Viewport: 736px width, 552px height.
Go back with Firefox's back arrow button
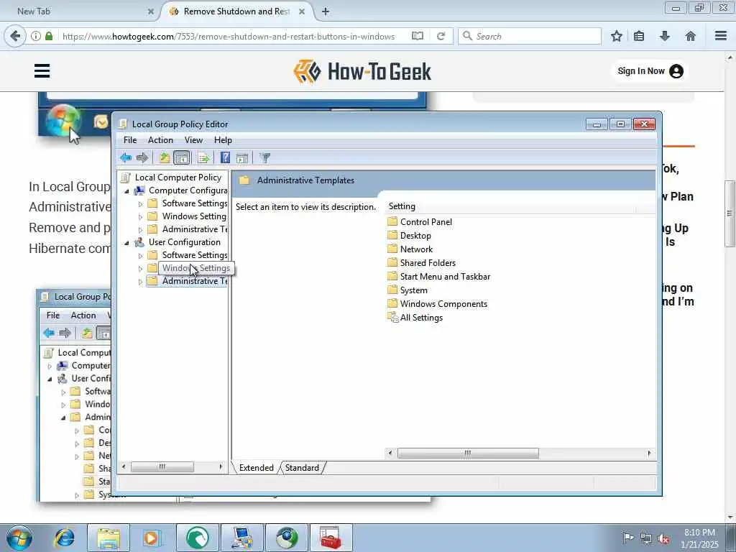[x=15, y=36]
